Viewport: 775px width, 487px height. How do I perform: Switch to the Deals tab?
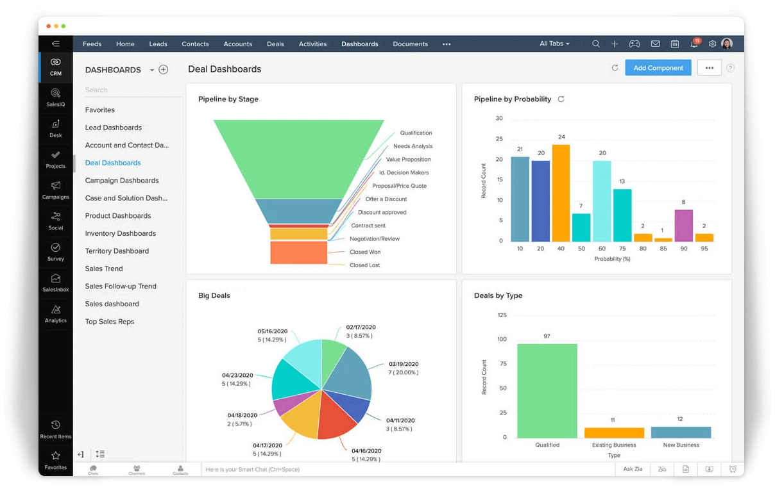point(275,44)
